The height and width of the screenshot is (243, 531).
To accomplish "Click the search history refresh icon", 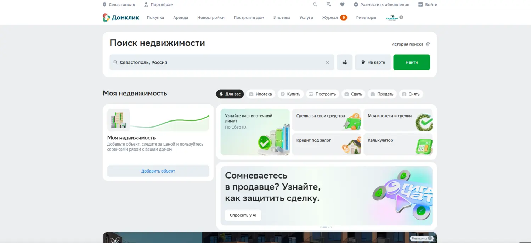I will tap(428, 44).
